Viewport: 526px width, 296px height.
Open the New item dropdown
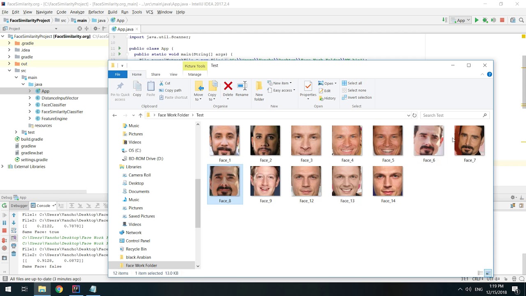pos(279,83)
